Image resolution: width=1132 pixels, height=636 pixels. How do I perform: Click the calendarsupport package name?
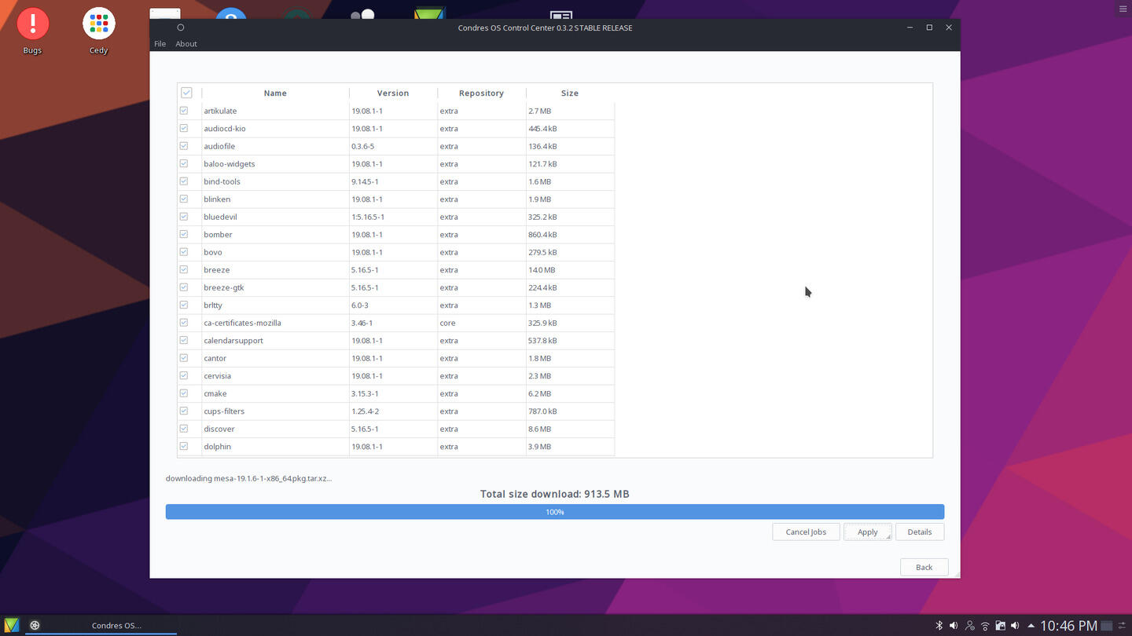(x=233, y=341)
